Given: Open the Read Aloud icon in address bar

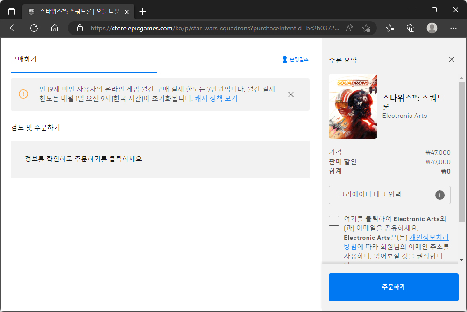Looking at the screenshot, I should 349,28.
